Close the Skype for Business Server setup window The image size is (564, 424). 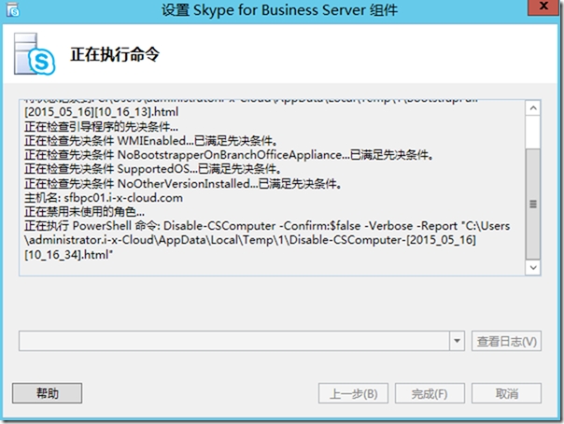[543, 7]
